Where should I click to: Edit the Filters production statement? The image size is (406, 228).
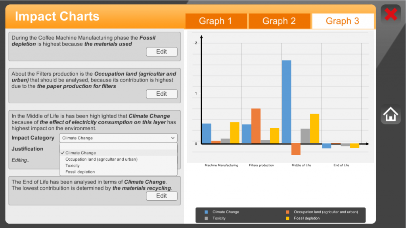click(161, 94)
